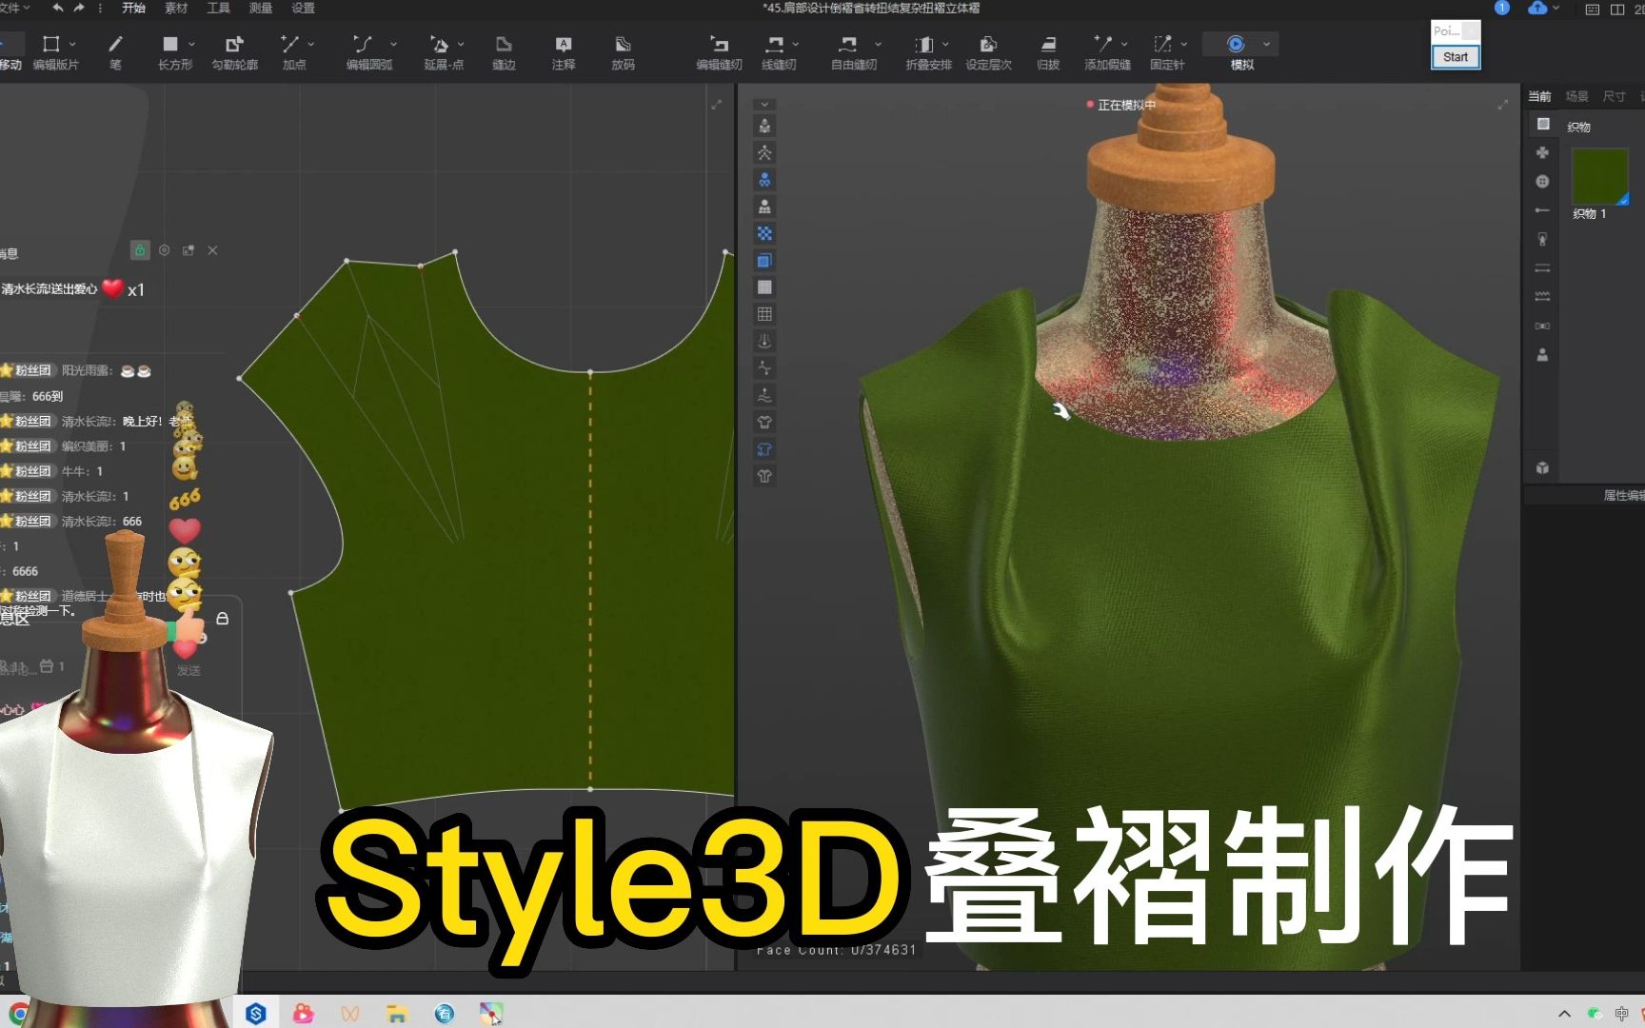
Task: Select the 织物 1 green fabric swatch
Action: (1599, 176)
